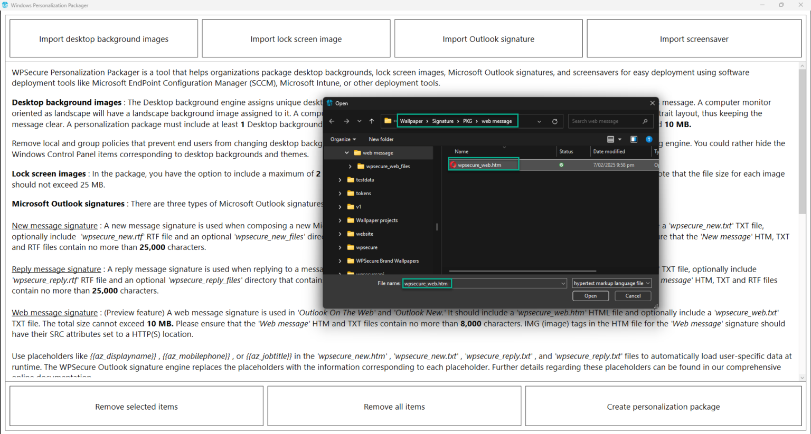
Task: Click the Import Outlook signature button
Action: (488, 39)
